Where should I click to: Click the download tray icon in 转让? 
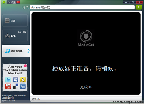coord(7,36)
